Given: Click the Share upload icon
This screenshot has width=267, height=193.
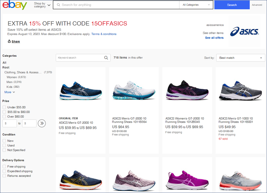Looking at the screenshot, I should (9, 41).
